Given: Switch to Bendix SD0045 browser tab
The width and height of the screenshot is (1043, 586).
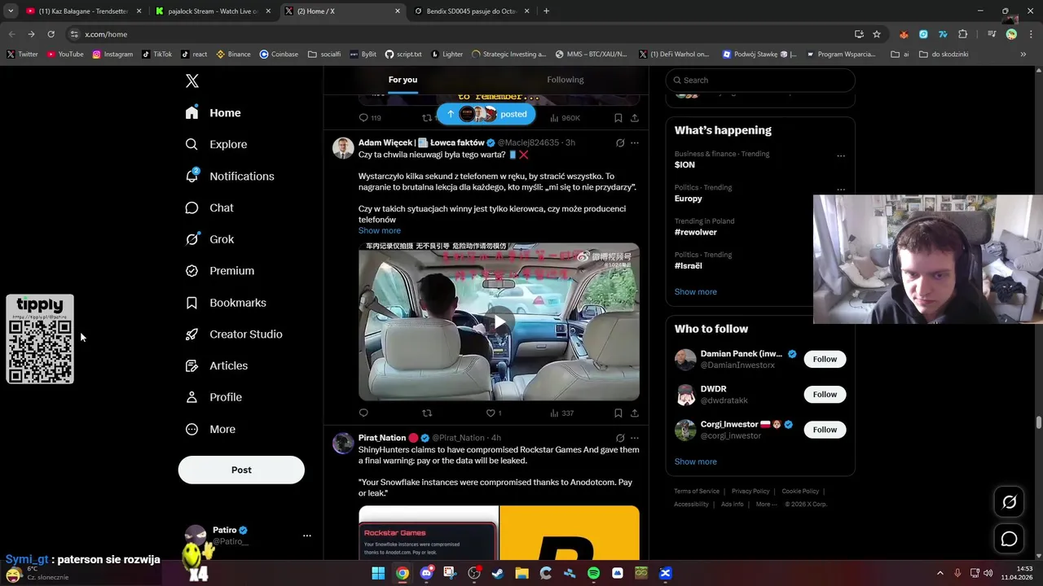Looking at the screenshot, I should [471, 11].
